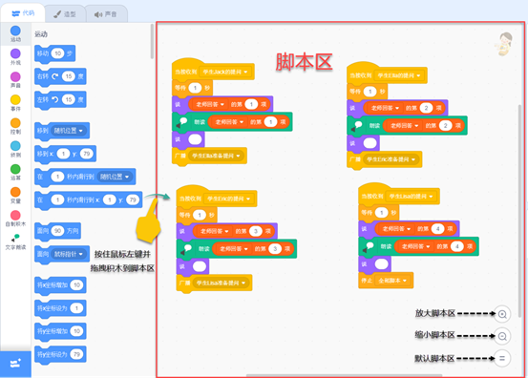This screenshot has height=378, width=528.
Task: Click the speech icon on 朗读 第1项 block
Action: (x=181, y=122)
